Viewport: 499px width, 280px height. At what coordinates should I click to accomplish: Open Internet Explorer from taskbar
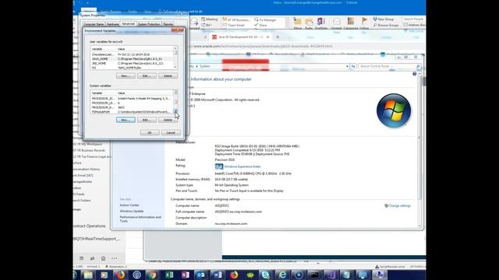pos(282,275)
